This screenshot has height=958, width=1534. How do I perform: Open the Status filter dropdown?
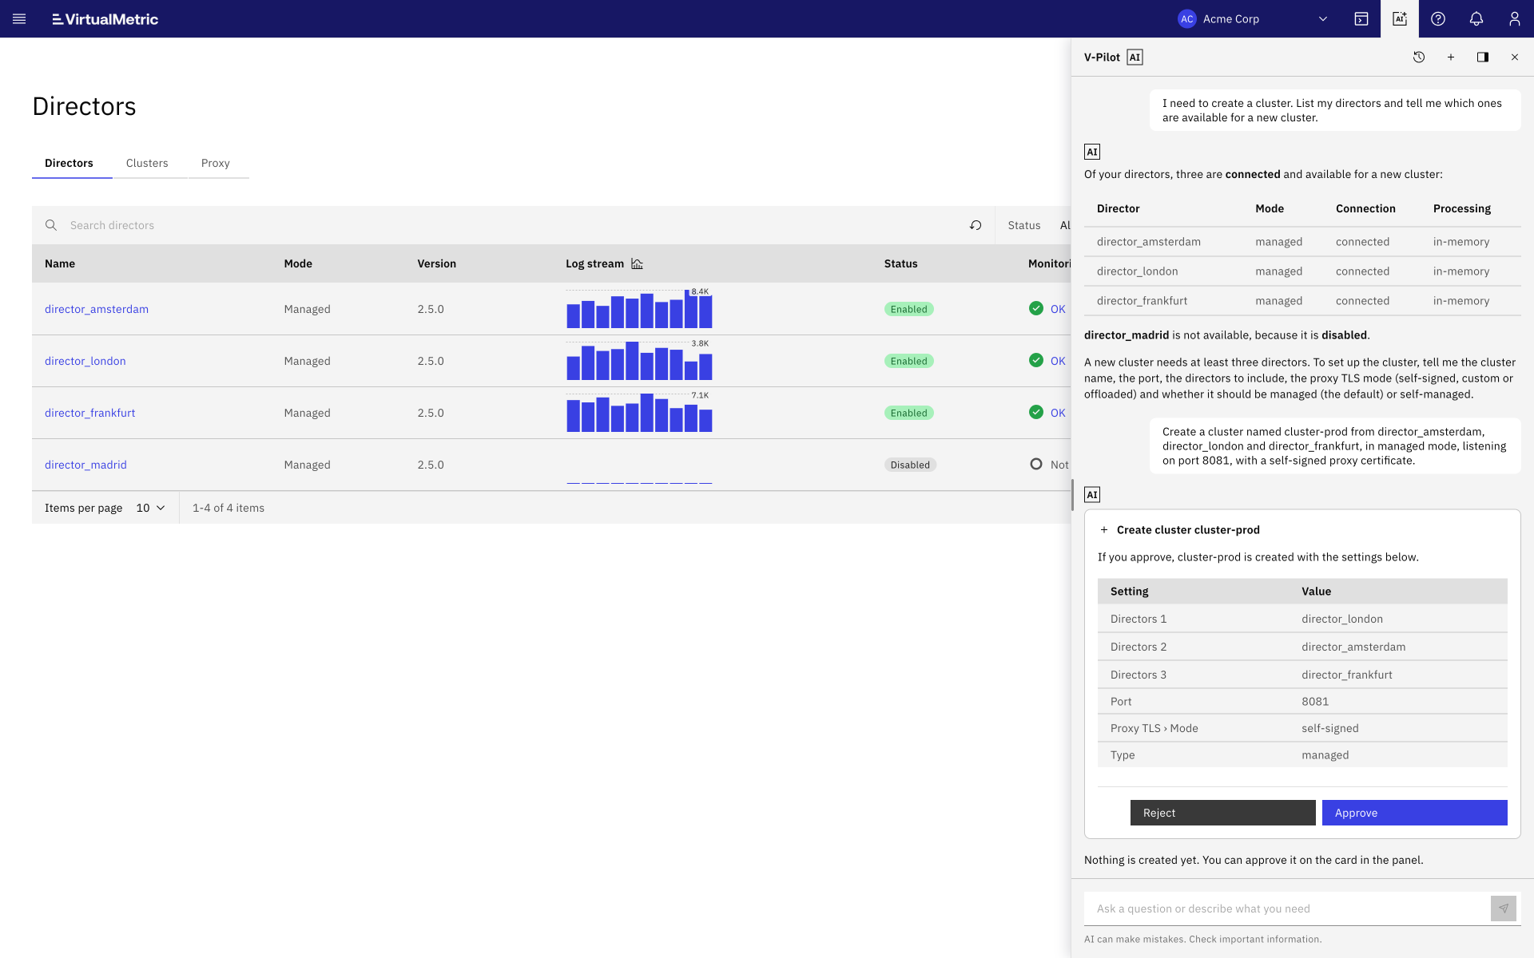(1039, 225)
